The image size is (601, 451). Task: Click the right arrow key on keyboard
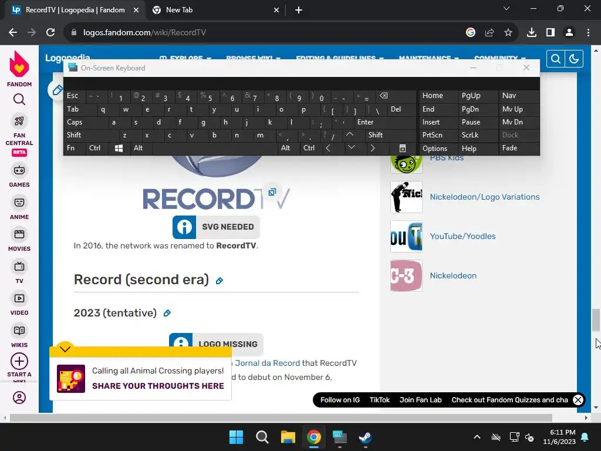click(373, 148)
